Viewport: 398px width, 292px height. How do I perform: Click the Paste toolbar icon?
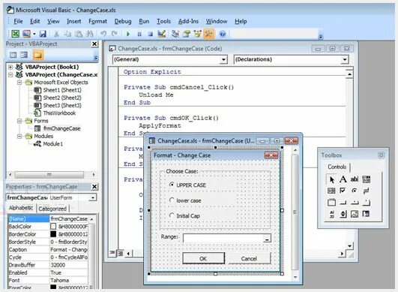[x=79, y=34]
